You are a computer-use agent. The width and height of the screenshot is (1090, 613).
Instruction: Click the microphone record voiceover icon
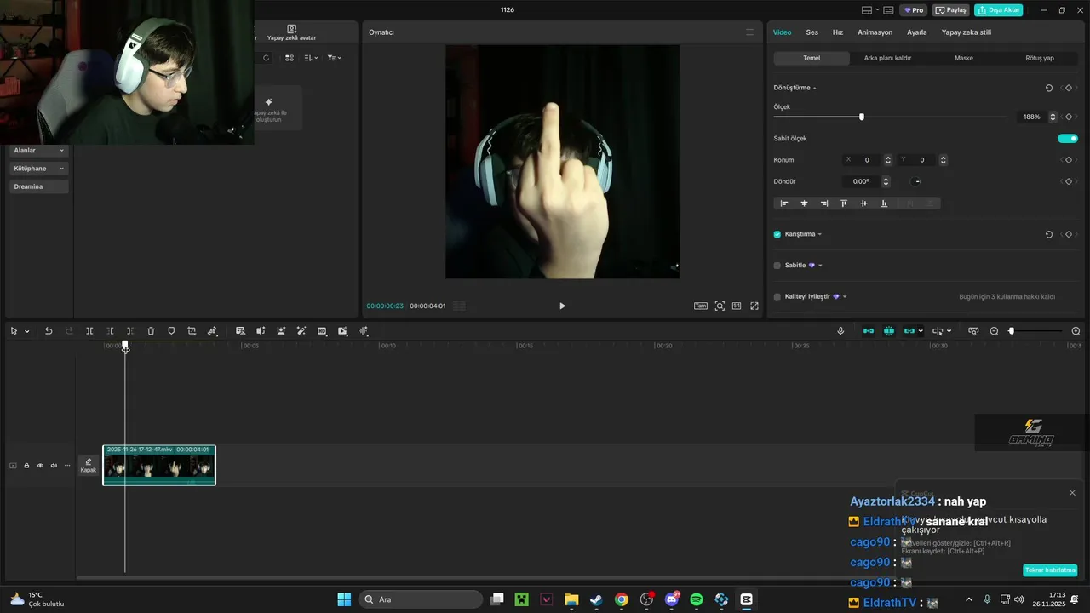(x=840, y=331)
